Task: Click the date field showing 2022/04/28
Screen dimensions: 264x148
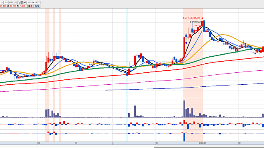Action: pyautogui.click(x=32, y=2)
